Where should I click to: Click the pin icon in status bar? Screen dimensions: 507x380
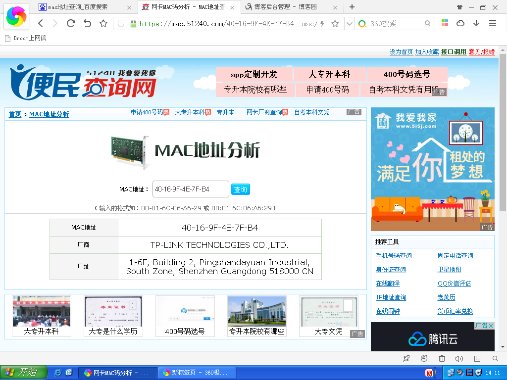coord(406,358)
